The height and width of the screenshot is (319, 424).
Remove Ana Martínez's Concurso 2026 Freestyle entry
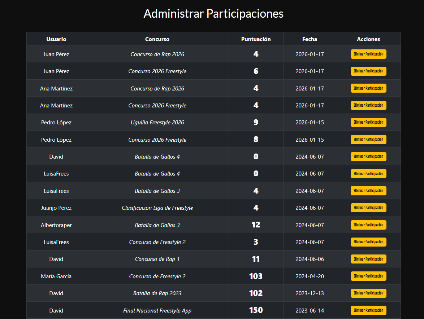click(x=368, y=105)
